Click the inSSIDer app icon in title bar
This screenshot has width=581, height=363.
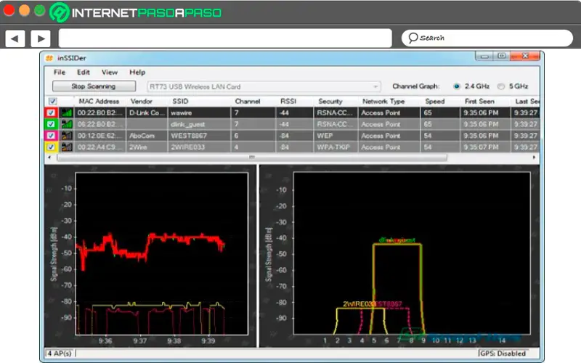[49, 58]
